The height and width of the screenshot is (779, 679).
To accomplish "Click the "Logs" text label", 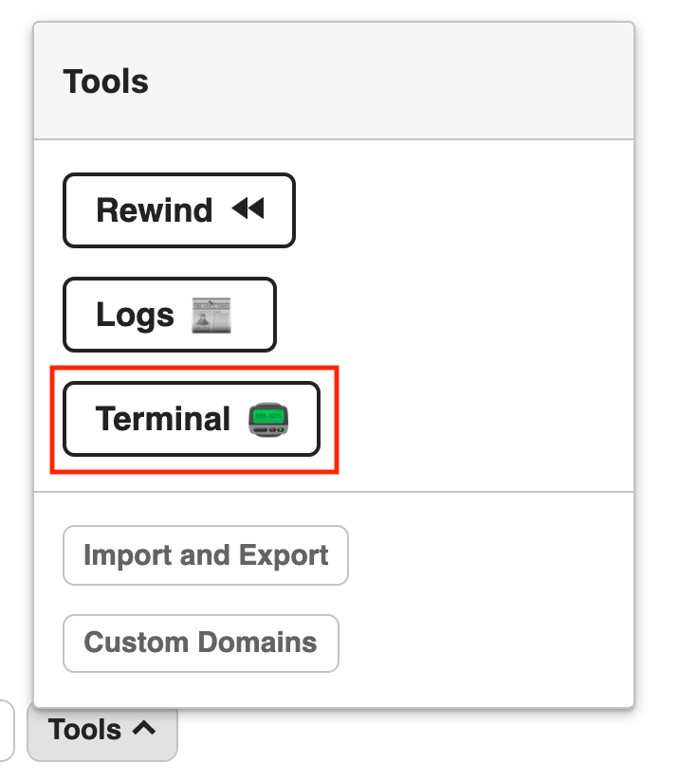I will [x=135, y=315].
